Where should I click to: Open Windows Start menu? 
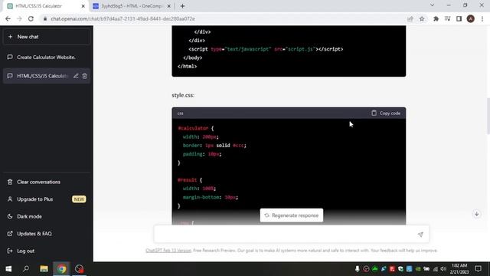8,269
